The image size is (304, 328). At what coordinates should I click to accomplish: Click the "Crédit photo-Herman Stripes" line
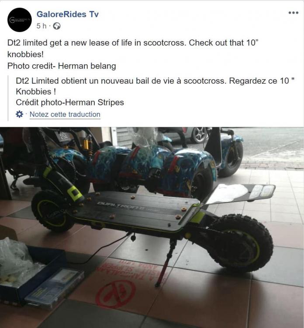pos(70,102)
